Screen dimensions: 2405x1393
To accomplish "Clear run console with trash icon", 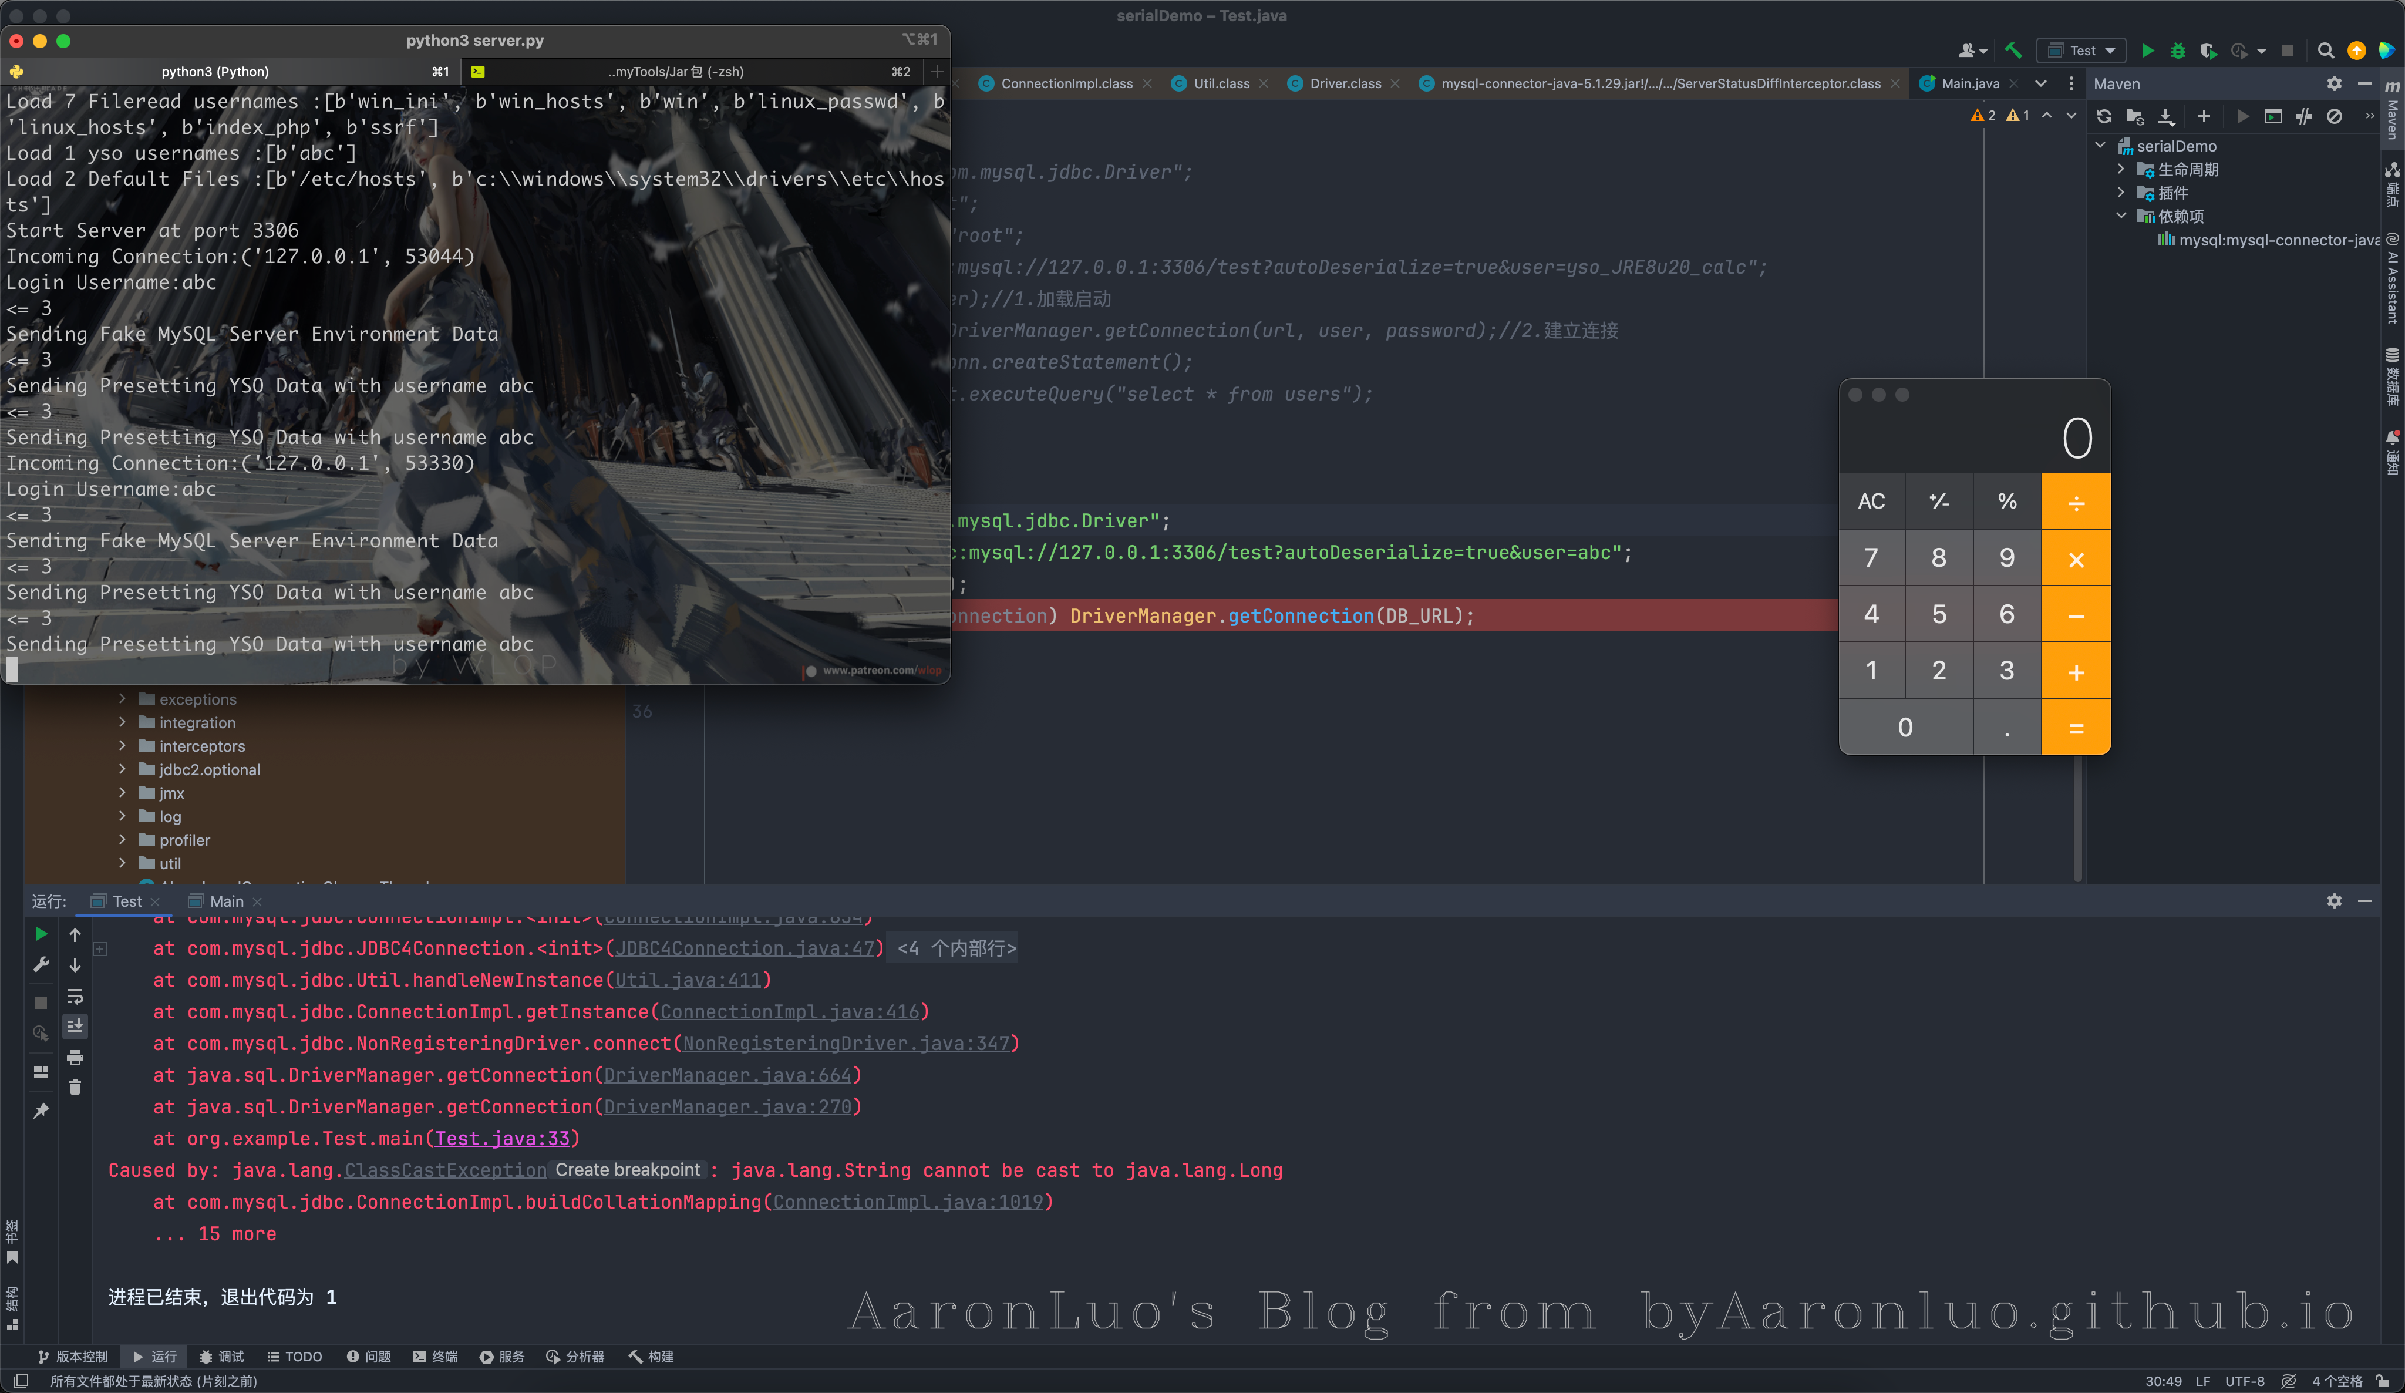I will [x=75, y=1088].
